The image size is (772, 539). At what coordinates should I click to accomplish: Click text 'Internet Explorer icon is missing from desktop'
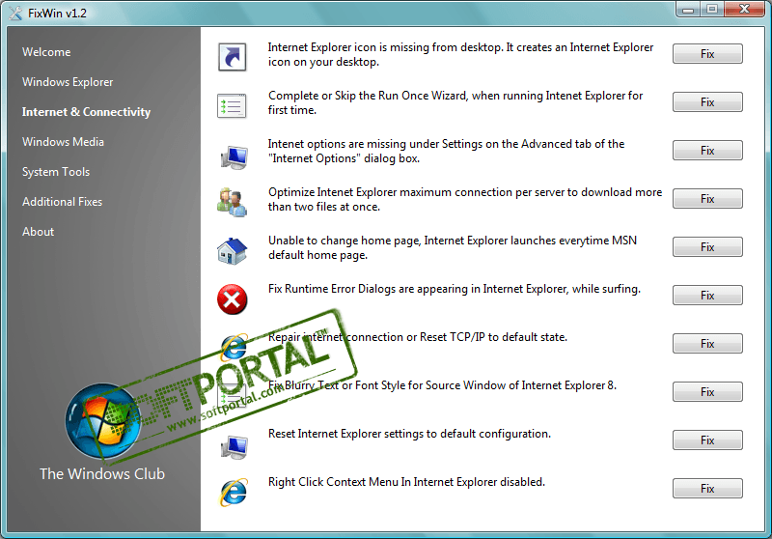tap(384, 47)
